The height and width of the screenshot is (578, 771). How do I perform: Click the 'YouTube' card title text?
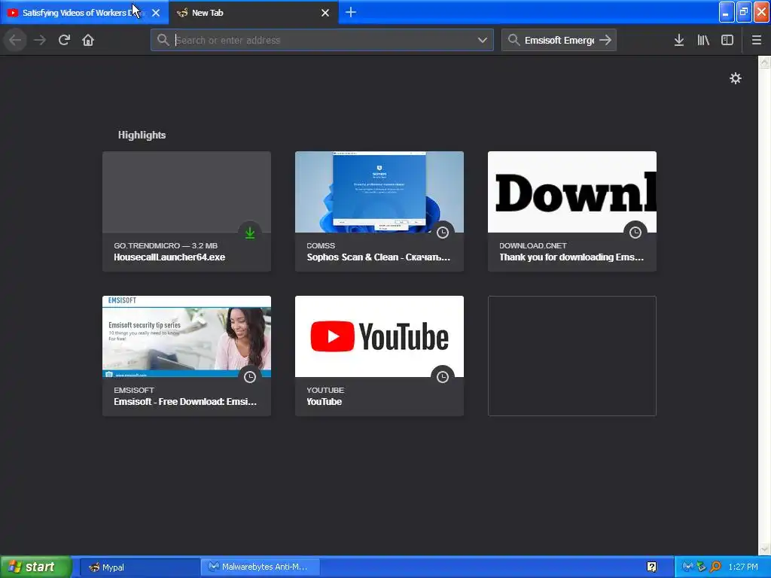tap(324, 402)
